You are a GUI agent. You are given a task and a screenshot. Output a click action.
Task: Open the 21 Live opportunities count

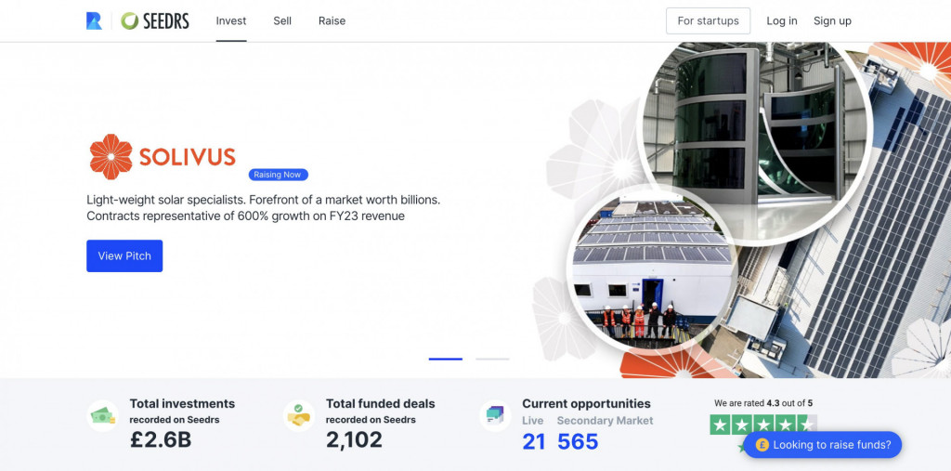point(534,442)
